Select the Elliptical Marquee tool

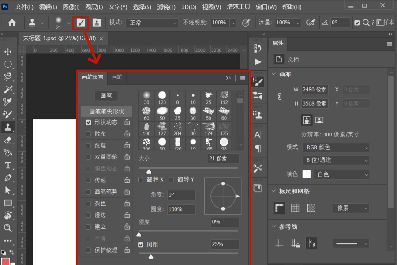(7, 64)
